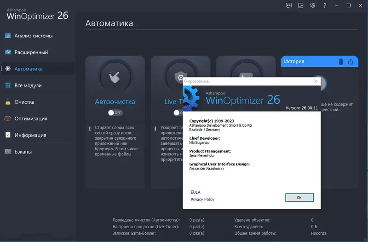Click the Никогда value
Screen dimensions: 368x242
pos(318,233)
